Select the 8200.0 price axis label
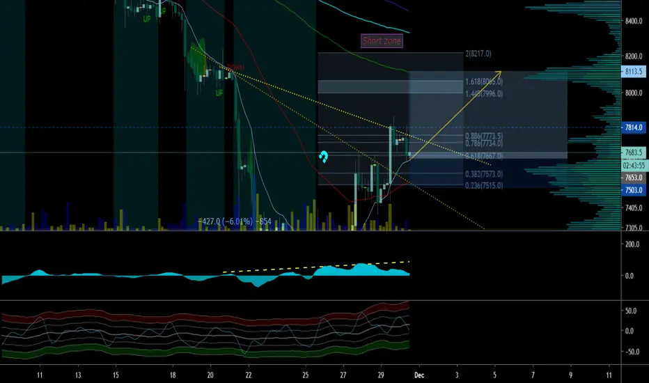649x383 pixels. [x=634, y=56]
